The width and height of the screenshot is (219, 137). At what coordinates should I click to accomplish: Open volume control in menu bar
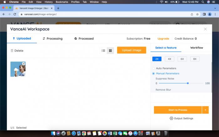[166, 2]
